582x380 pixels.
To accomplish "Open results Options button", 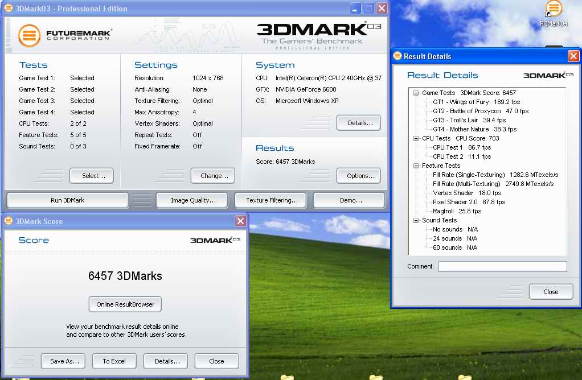I will pos(359,176).
